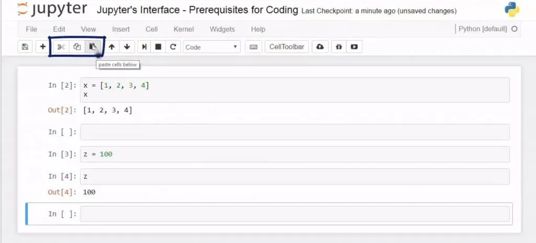Open the Cell menu
Screen dimensions: 536x243
tap(151, 29)
